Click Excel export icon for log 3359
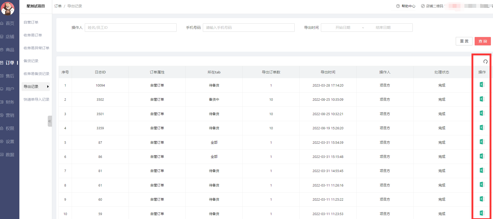The height and width of the screenshot is (219, 493). 482,128
